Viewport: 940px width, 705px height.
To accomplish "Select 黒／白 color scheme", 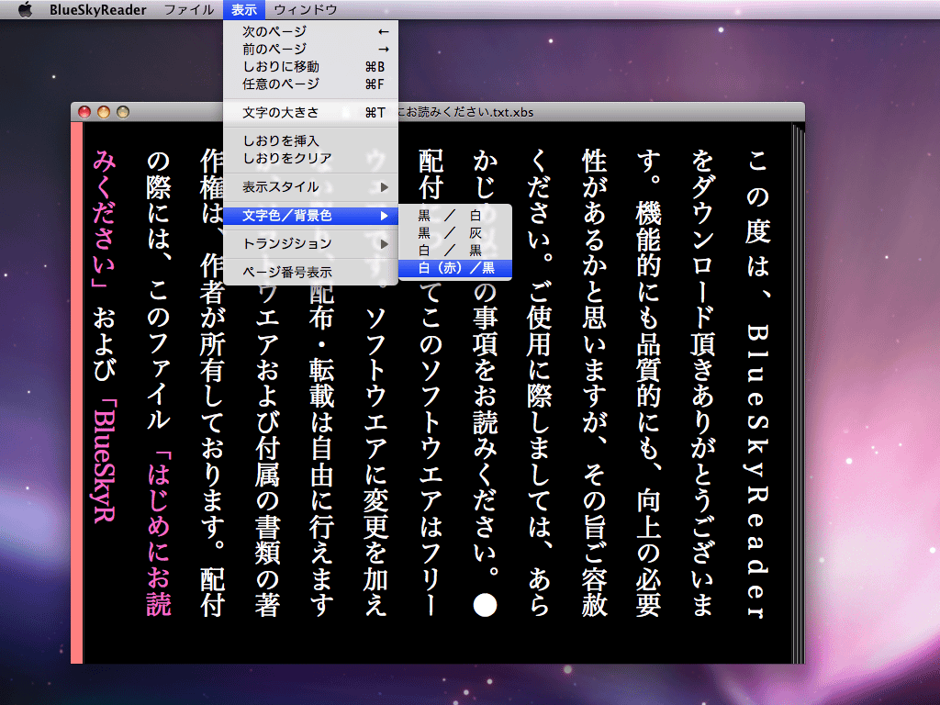I will 455,215.
